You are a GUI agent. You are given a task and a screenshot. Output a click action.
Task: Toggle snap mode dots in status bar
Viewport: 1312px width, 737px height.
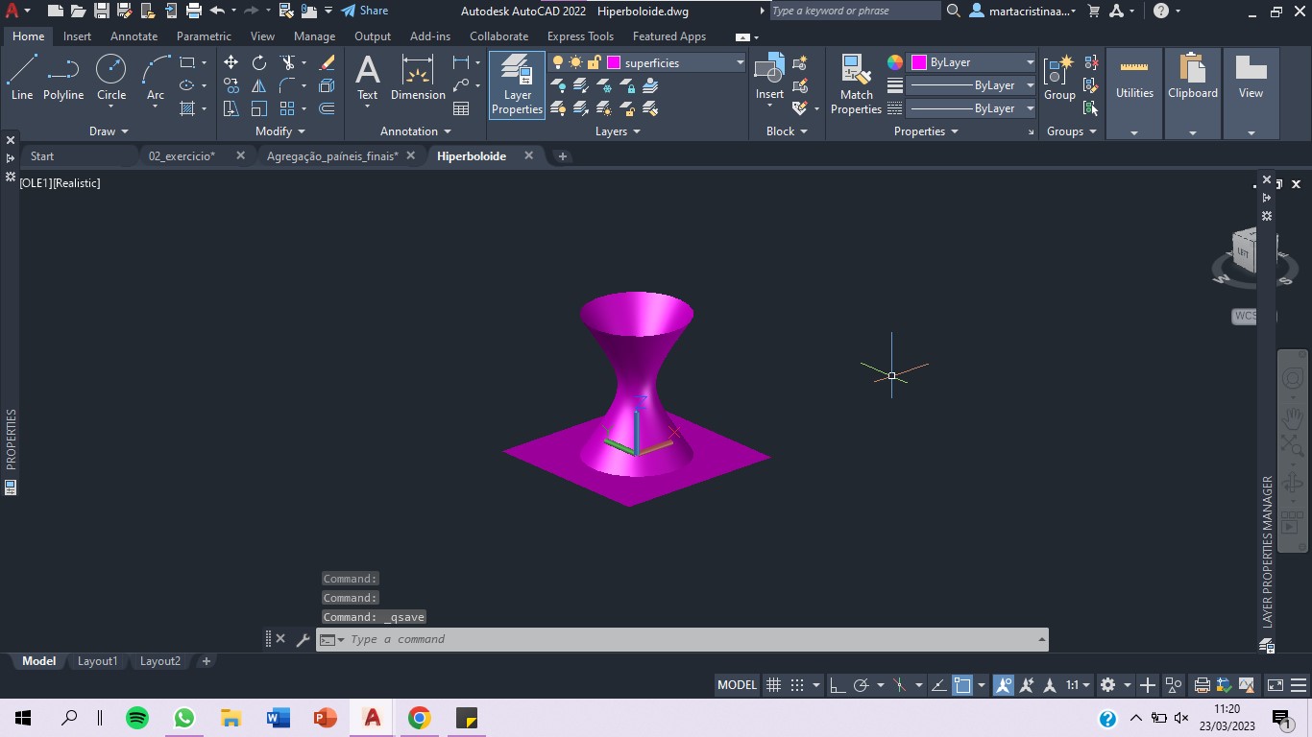point(797,685)
